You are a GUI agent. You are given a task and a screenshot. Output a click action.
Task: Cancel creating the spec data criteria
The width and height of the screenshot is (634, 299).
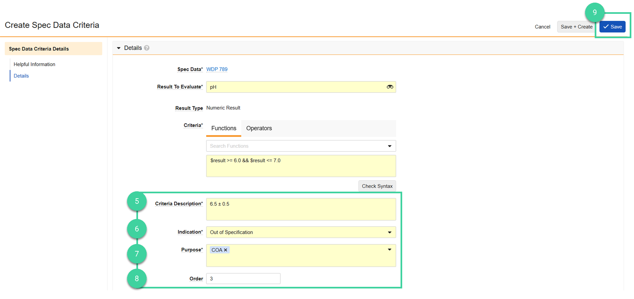[x=542, y=27]
